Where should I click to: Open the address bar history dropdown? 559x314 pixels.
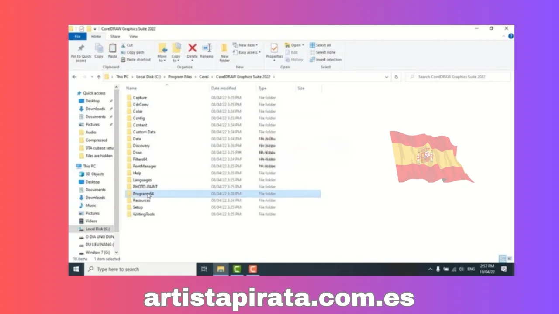pyautogui.click(x=386, y=77)
